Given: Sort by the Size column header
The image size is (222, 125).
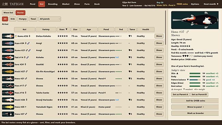Looking at the screenshot, I should pos(75,29).
